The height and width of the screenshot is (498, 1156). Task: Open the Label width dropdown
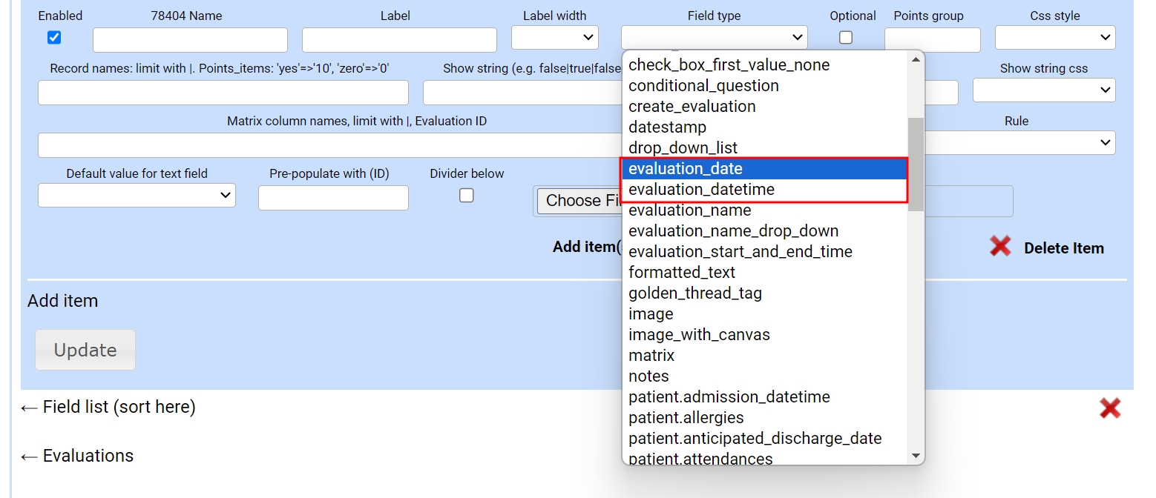(x=555, y=37)
